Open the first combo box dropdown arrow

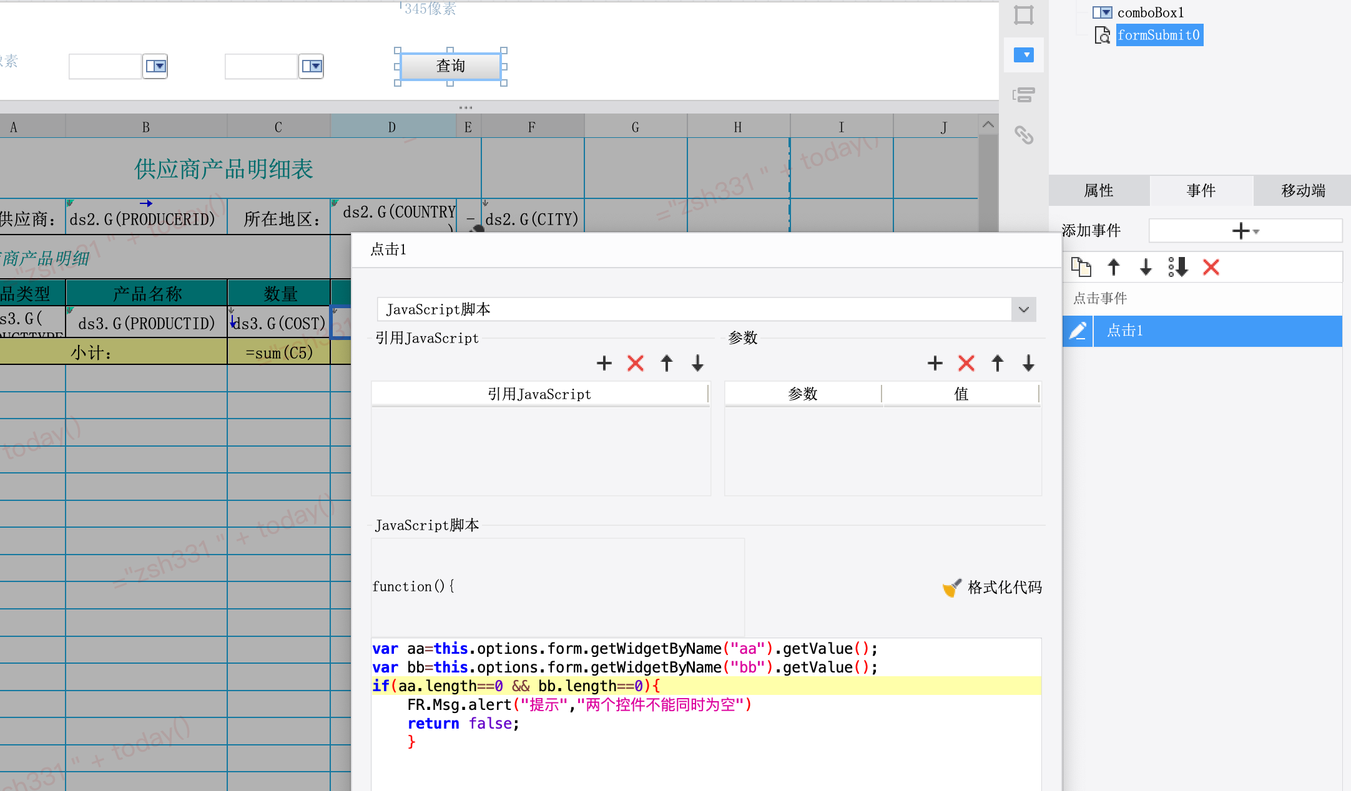point(155,66)
